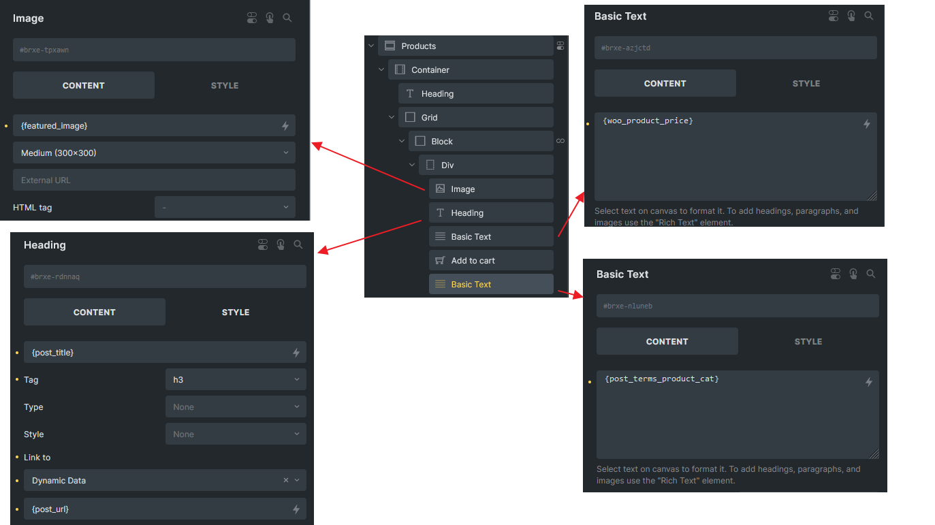Click the External URL input field
Screen dimensions: 935x525
pyautogui.click(x=154, y=180)
